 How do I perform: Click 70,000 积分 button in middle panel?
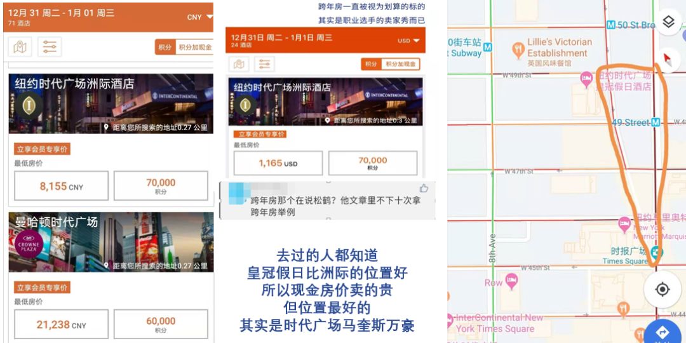[x=373, y=163]
